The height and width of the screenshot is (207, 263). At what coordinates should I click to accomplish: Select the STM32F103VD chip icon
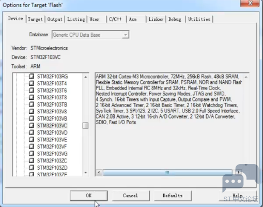(32, 132)
